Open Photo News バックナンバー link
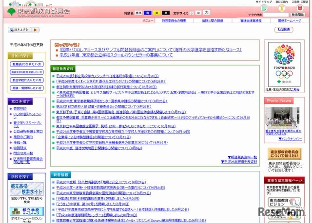312x223 pixels. tap(291, 139)
